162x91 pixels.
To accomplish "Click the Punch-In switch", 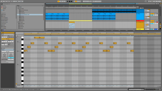I will pos(90,2).
